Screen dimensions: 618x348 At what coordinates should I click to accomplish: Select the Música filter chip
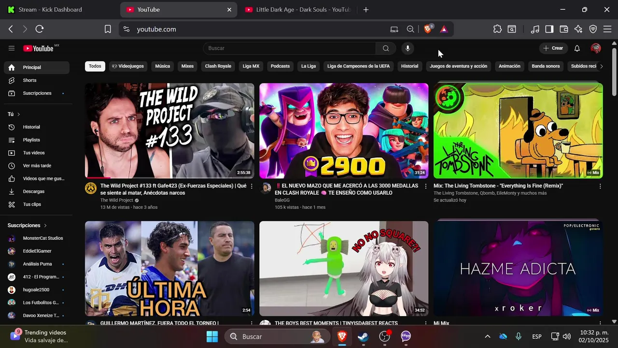tap(162, 66)
